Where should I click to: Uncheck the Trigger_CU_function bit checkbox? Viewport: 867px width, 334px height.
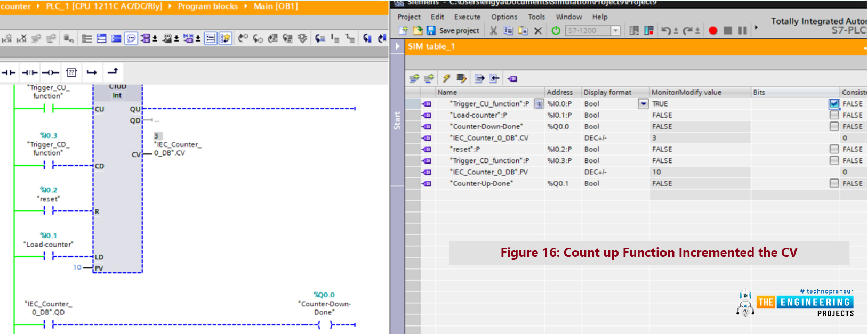(834, 103)
